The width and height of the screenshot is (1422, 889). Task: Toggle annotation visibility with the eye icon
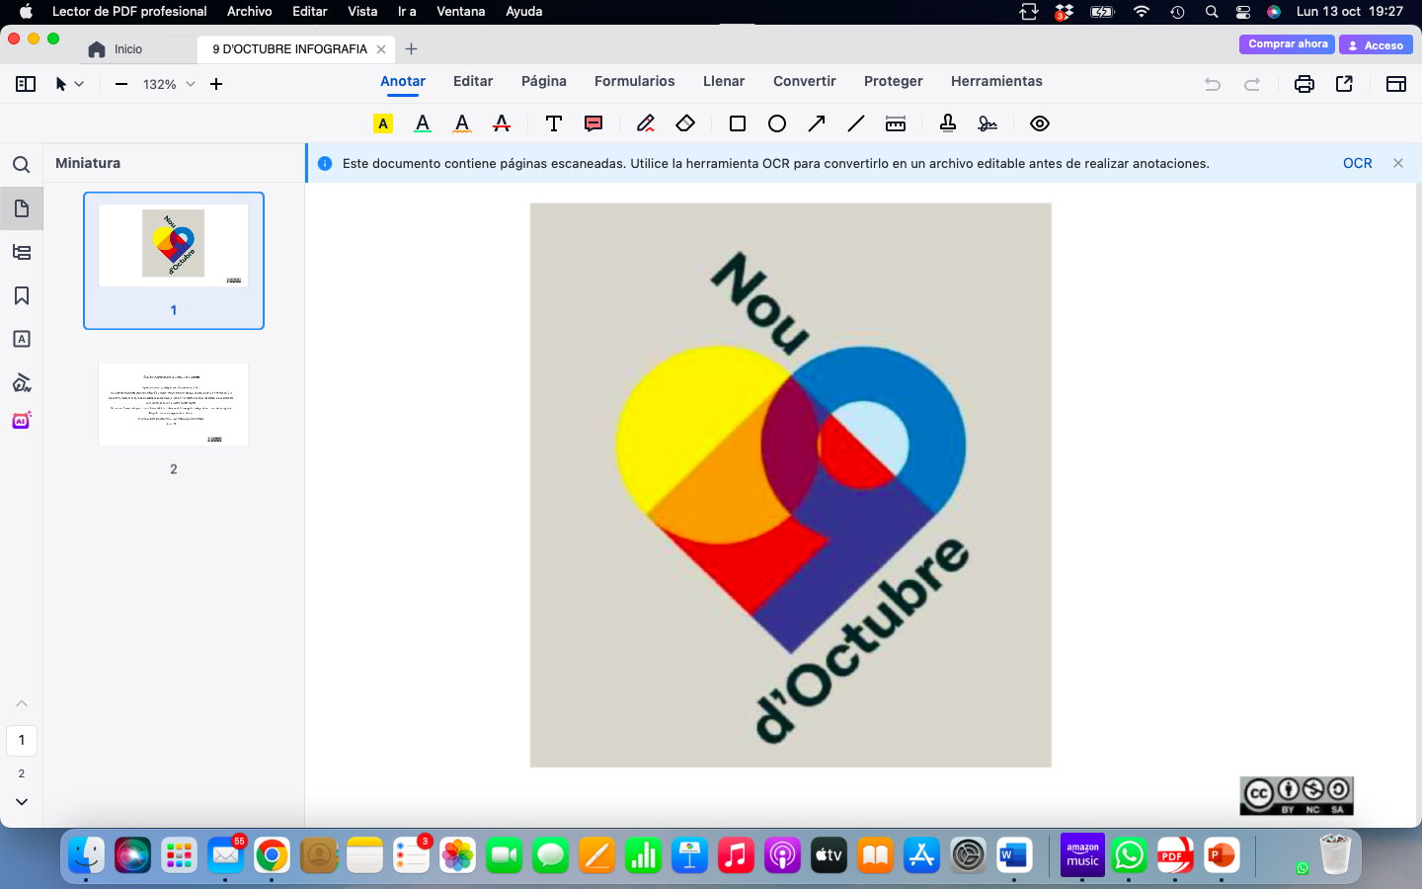pyautogui.click(x=1039, y=123)
